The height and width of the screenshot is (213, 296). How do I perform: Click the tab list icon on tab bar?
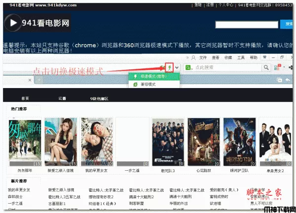[279, 80]
